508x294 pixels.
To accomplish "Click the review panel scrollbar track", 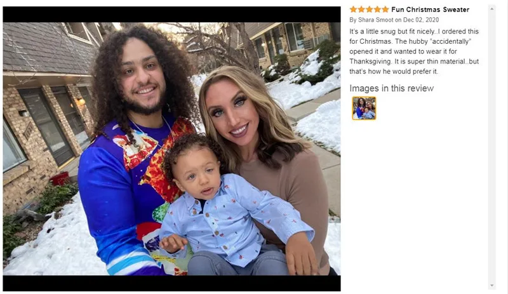I will click(x=491, y=147).
